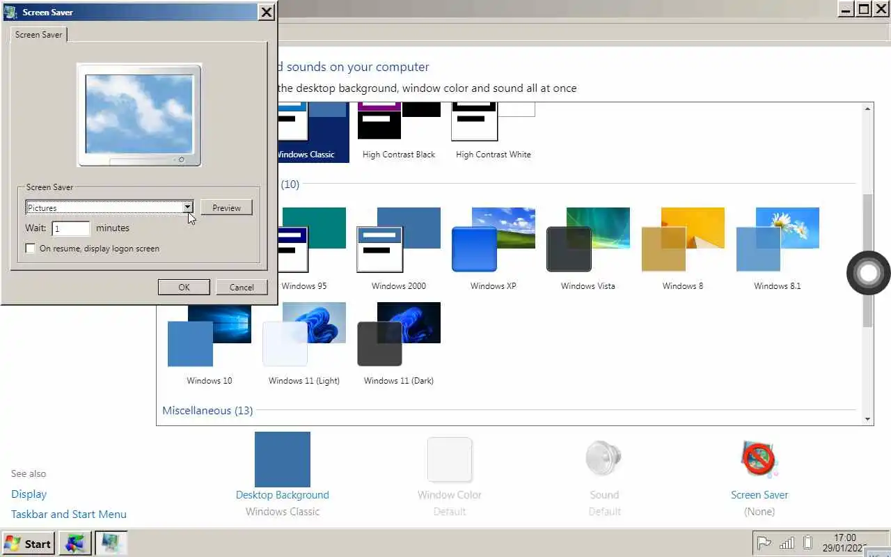This screenshot has height=557, width=891.
Task: Click the Wait minutes input field
Action: (71, 228)
